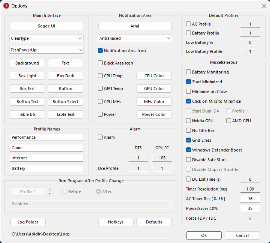Image resolution: width=270 pixels, height=243 pixels.
Task: Open the HotKeys settings
Action: click(x=116, y=222)
